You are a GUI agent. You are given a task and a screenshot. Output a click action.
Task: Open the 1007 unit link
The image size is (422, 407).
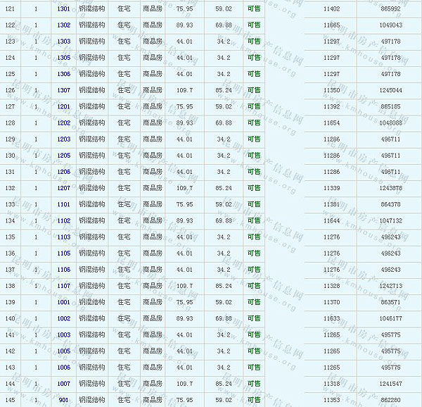64,384
